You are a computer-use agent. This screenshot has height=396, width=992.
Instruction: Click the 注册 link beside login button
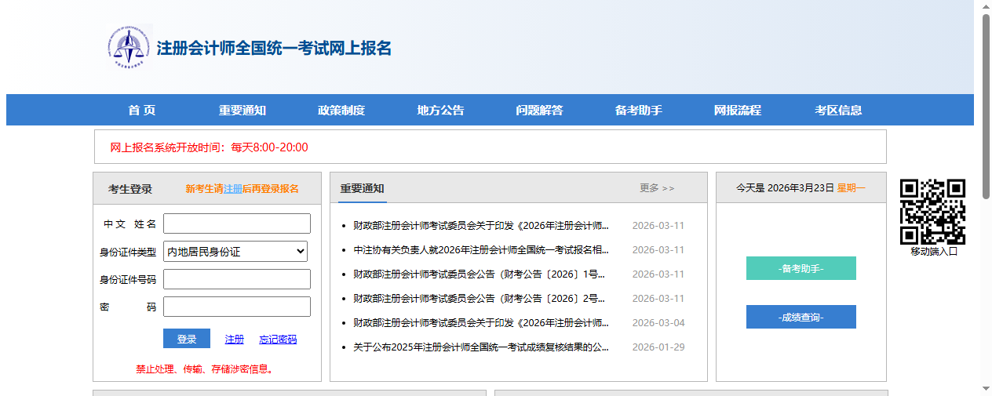click(x=234, y=340)
